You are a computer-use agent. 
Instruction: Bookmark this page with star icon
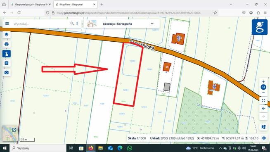pyautogui.click(x=215, y=13)
